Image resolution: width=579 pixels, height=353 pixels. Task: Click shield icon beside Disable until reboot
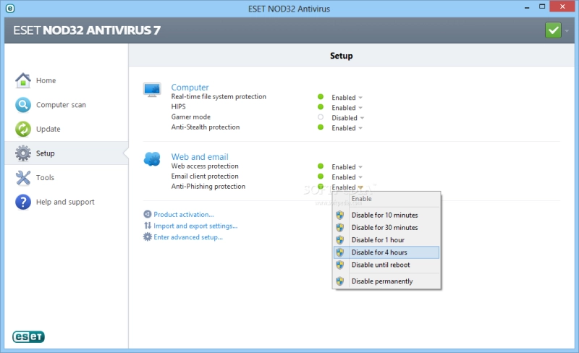pyautogui.click(x=339, y=265)
